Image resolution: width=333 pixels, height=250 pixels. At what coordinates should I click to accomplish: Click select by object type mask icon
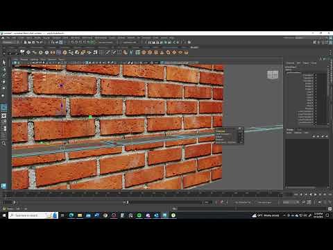click(57, 42)
